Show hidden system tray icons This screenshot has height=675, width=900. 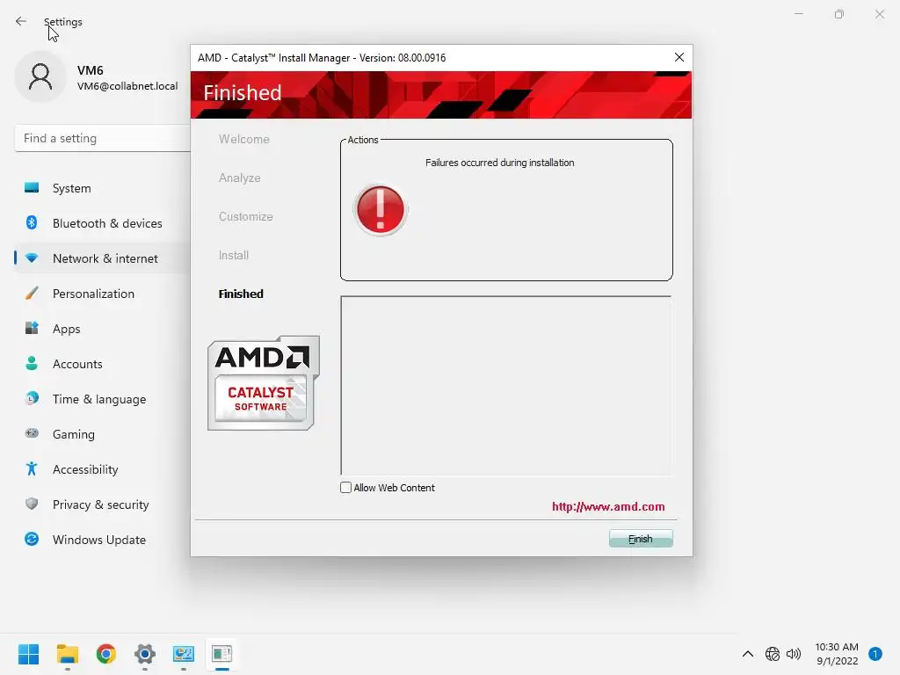748,654
